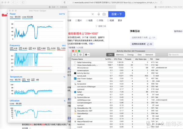
Task: Toggle Safari sidebar button
Action: click(x=23, y=2)
